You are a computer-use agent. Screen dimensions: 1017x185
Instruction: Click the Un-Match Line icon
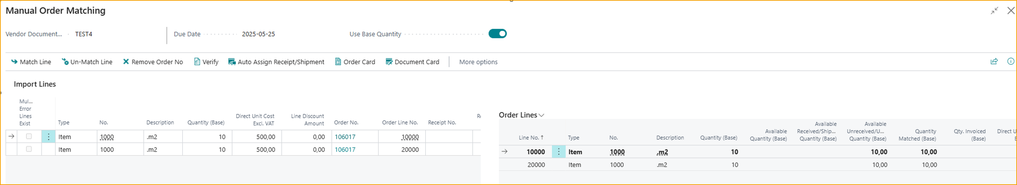pyautogui.click(x=65, y=62)
